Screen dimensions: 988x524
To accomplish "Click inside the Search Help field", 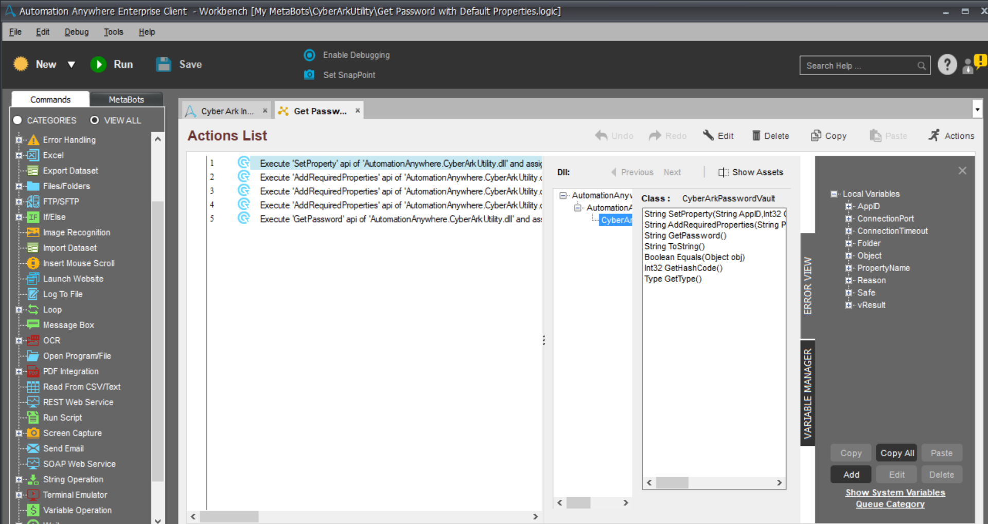I will pos(859,65).
